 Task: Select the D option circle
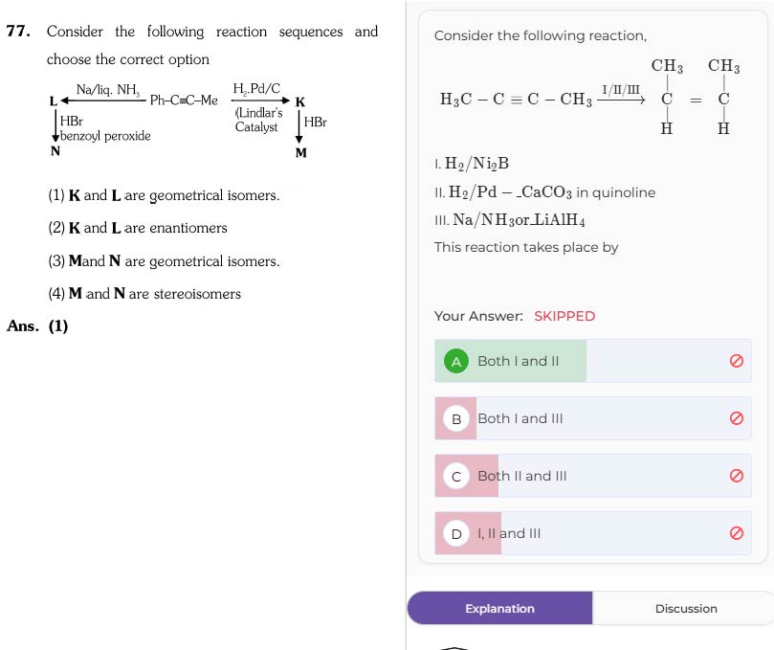(x=456, y=533)
